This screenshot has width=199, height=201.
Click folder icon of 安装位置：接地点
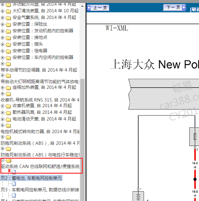click(8, 38)
